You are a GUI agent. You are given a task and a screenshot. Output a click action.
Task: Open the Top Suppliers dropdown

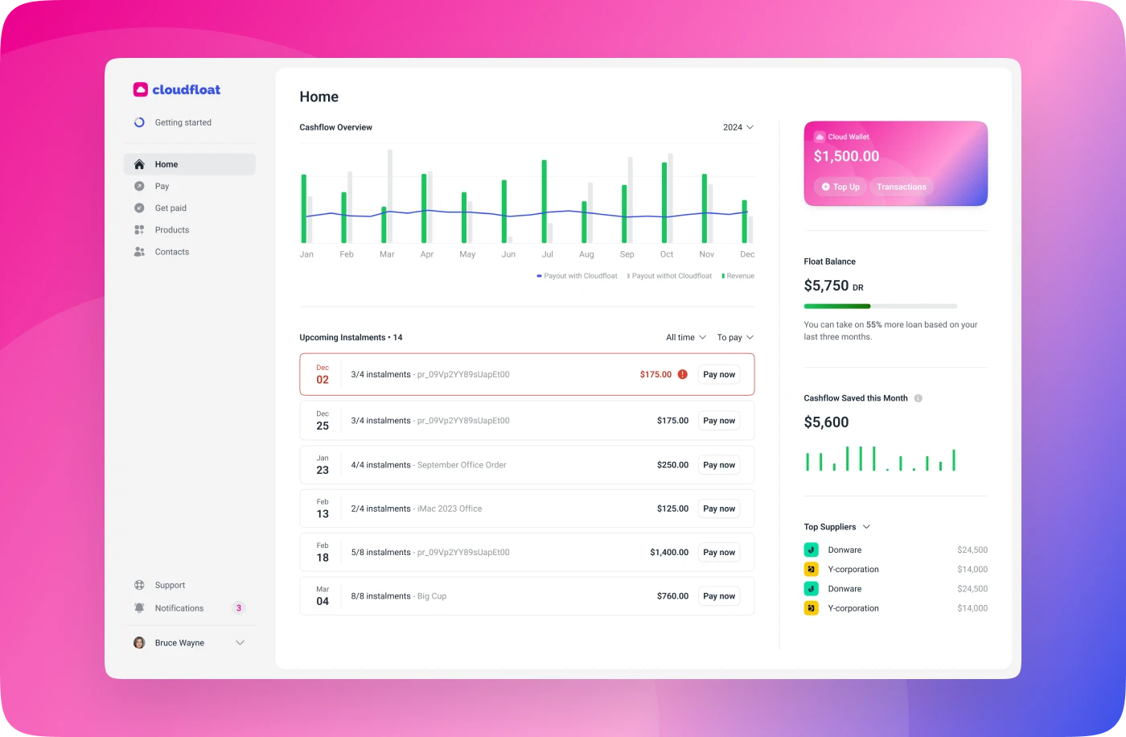(838, 526)
